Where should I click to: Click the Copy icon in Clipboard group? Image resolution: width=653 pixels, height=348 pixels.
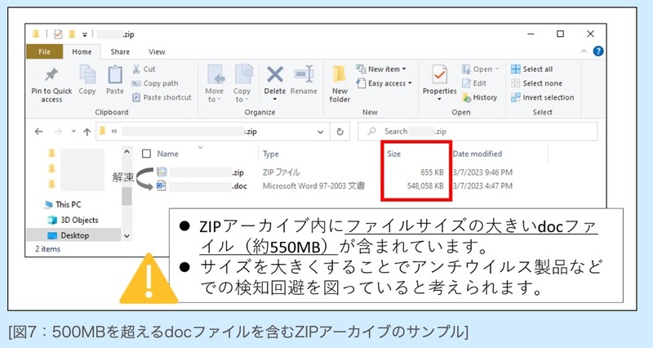pyautogui.click(x=87, y=75)
